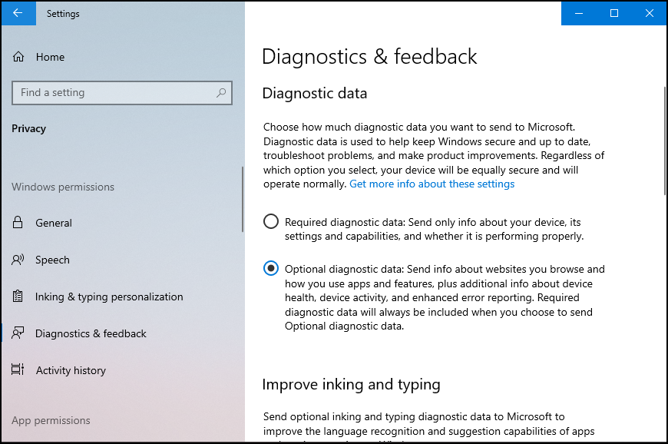Select the Optional diagnostic data option
The height and width of the screenshot is (444, 668).
(x=270, y=268)
